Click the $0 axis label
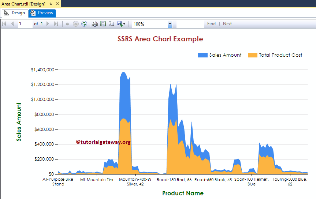Screen dimensions: 316x199 pos(51,174)
